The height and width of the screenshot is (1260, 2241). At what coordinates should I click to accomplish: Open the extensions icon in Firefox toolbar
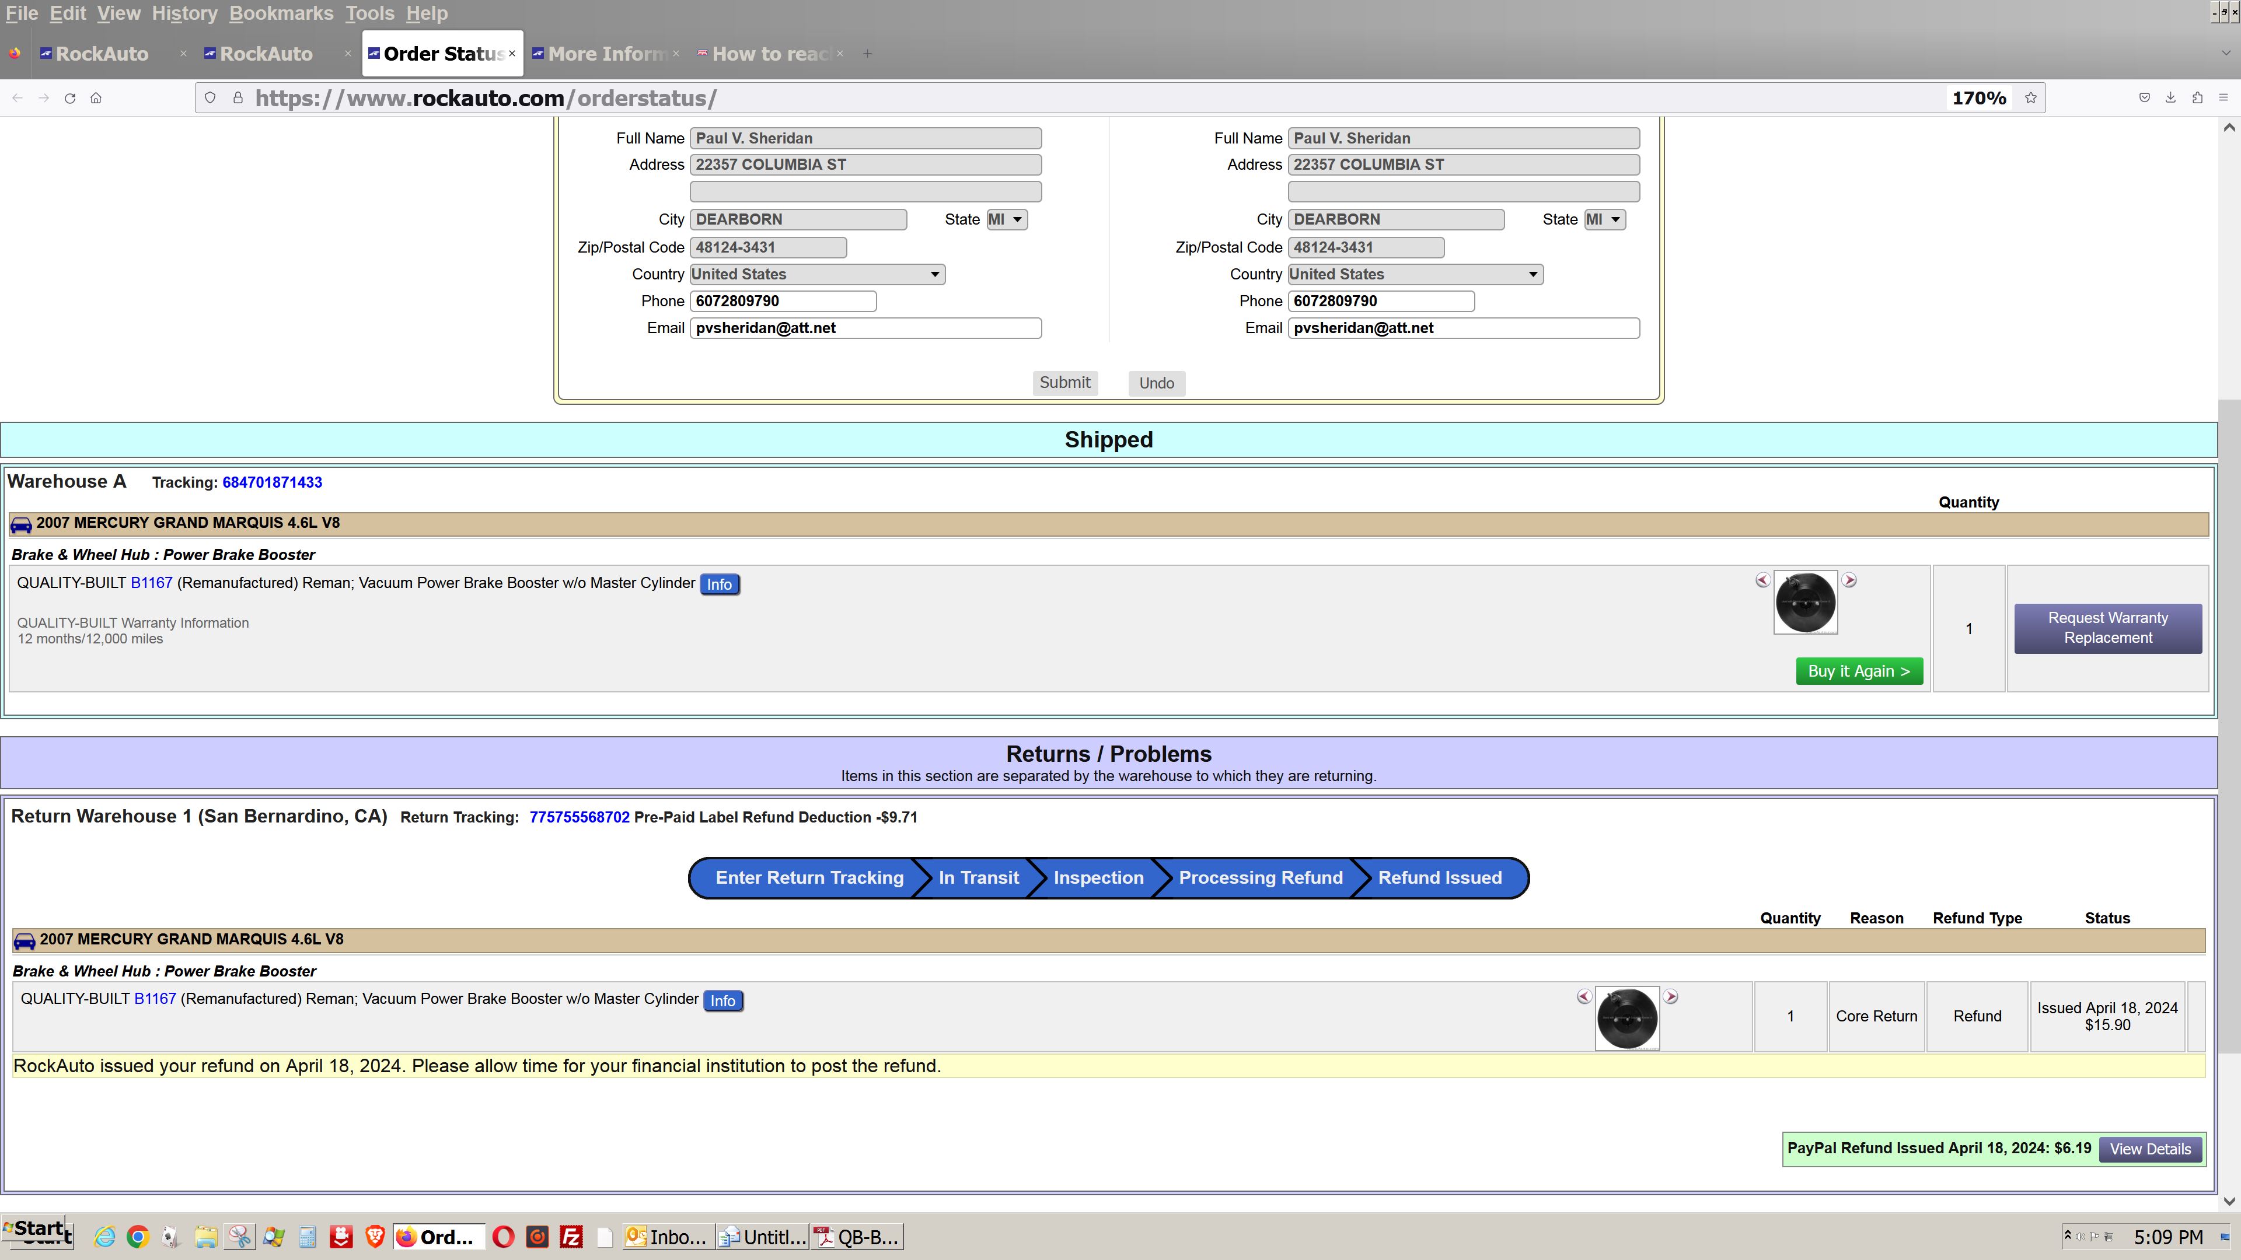coord(2197,98)
